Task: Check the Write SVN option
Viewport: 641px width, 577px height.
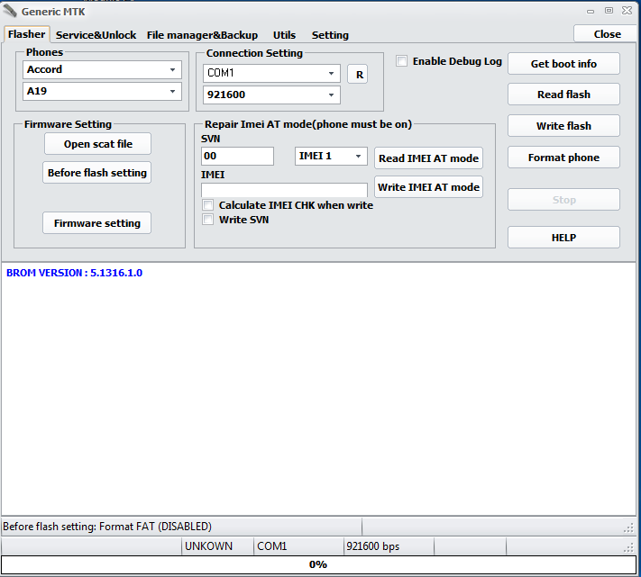Action: (207, 220)
